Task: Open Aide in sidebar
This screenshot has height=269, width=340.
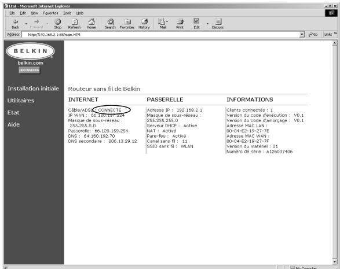Action: coord(13,124)
